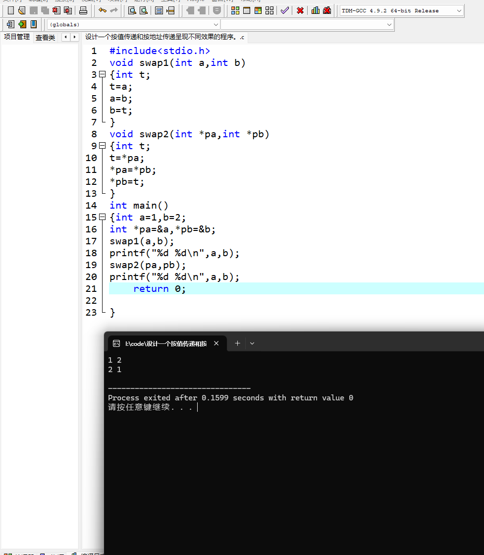Close the current file with the Close icon
The image size is (484, 555).
(56, 10)
